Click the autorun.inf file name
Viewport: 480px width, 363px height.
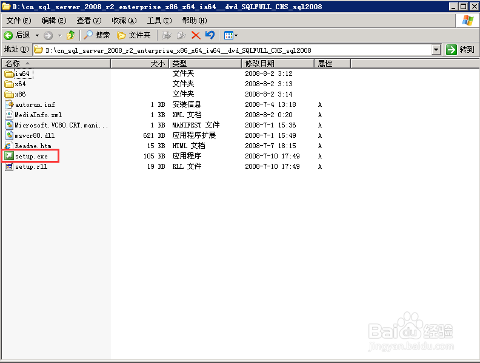(35, 105)
